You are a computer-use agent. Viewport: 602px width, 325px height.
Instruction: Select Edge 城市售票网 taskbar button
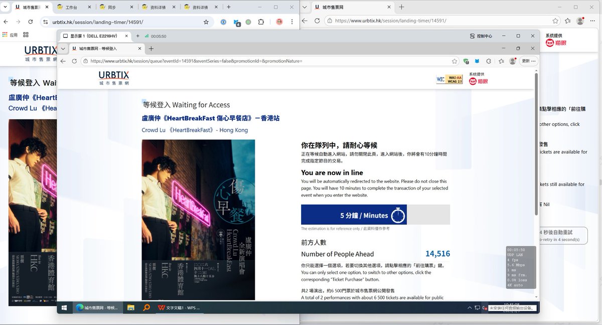point(97,307)
